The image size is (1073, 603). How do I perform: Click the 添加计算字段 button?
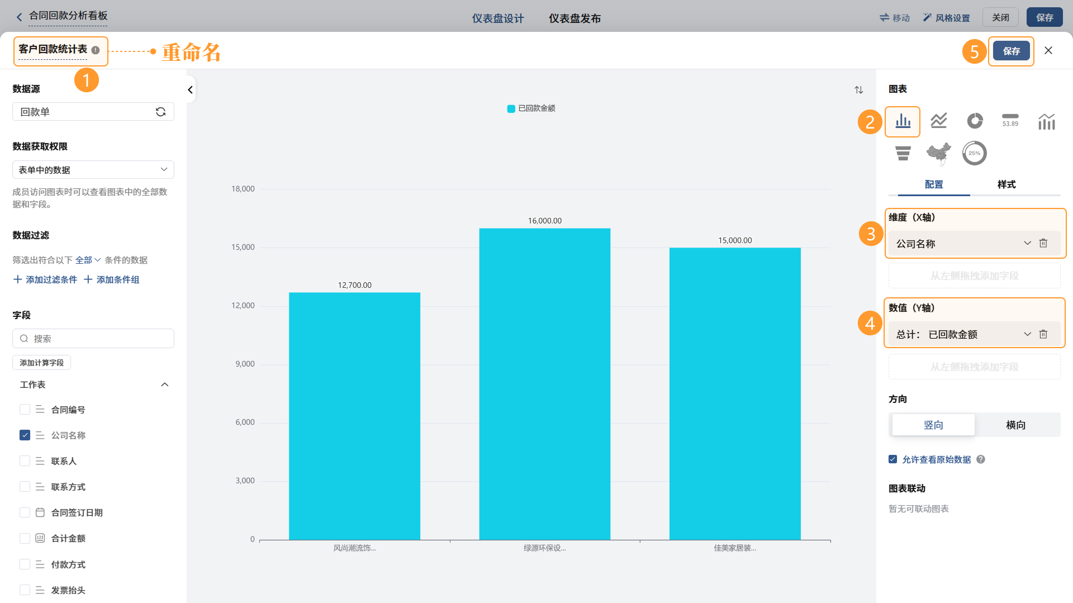pos(41,363)
